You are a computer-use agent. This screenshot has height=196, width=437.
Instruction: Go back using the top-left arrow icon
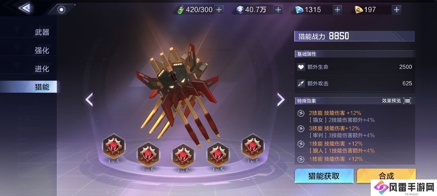click(24, 8)
